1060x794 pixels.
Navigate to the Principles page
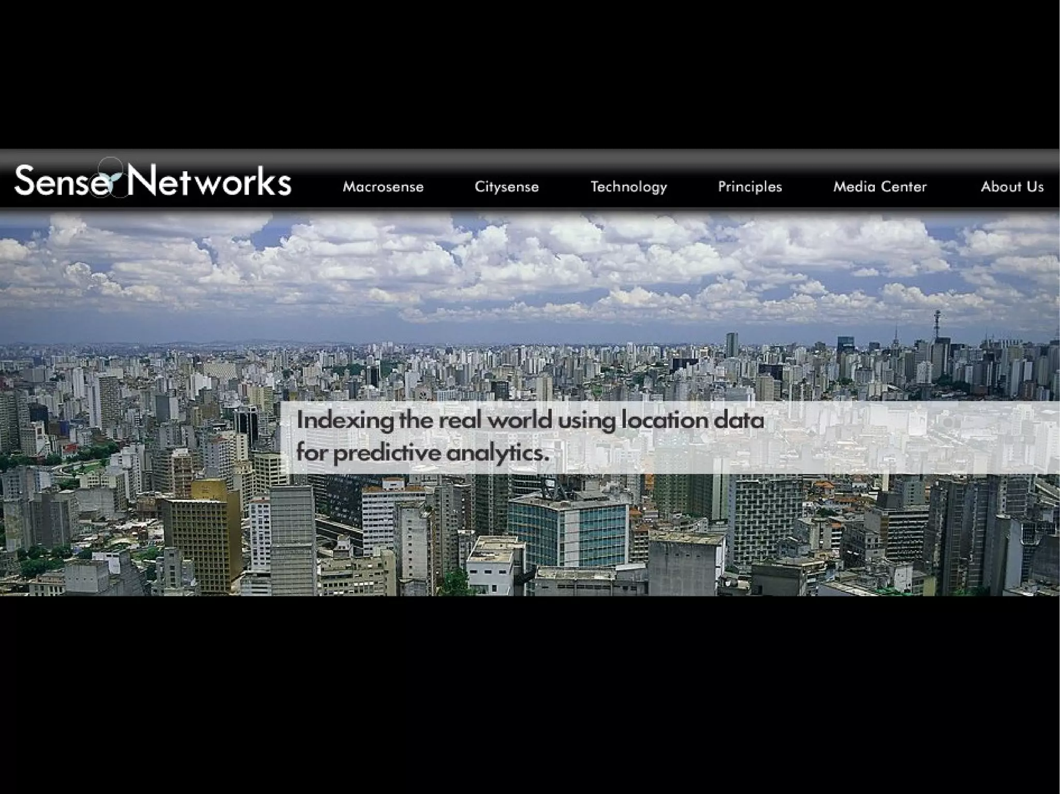750,187
